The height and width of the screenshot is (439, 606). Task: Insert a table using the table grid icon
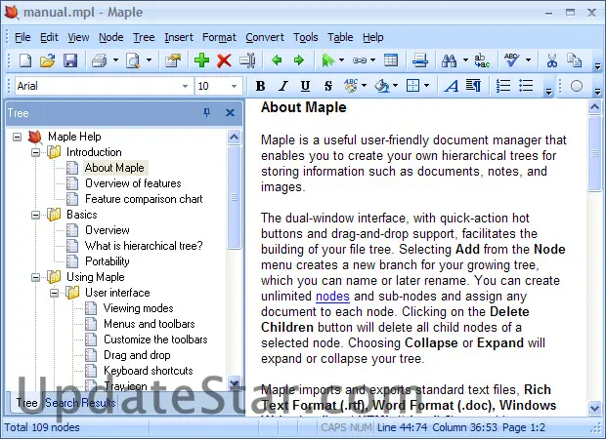391,60
